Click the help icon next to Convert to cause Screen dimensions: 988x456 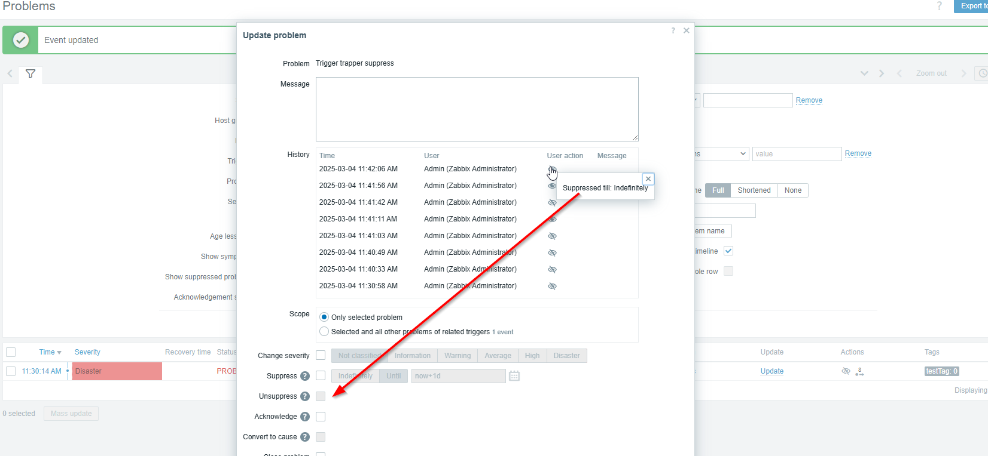305,437
